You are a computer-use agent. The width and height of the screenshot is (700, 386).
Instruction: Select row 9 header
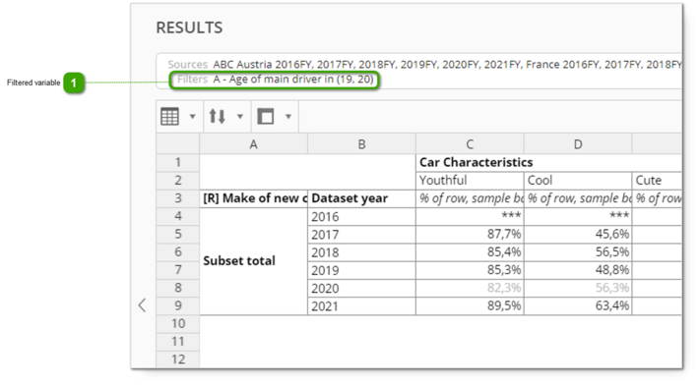177,305
